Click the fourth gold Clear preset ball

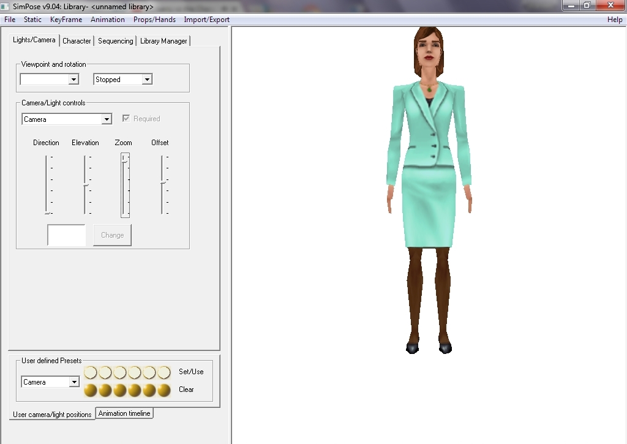pos(135,390)
